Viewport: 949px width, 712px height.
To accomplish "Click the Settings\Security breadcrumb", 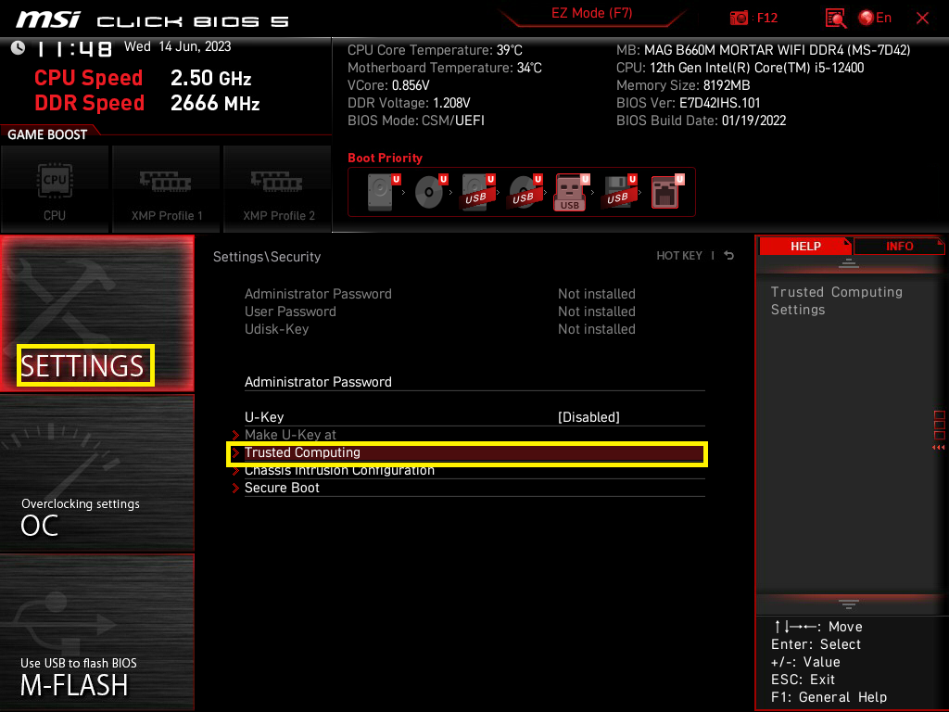I will [x=267, y=257].
